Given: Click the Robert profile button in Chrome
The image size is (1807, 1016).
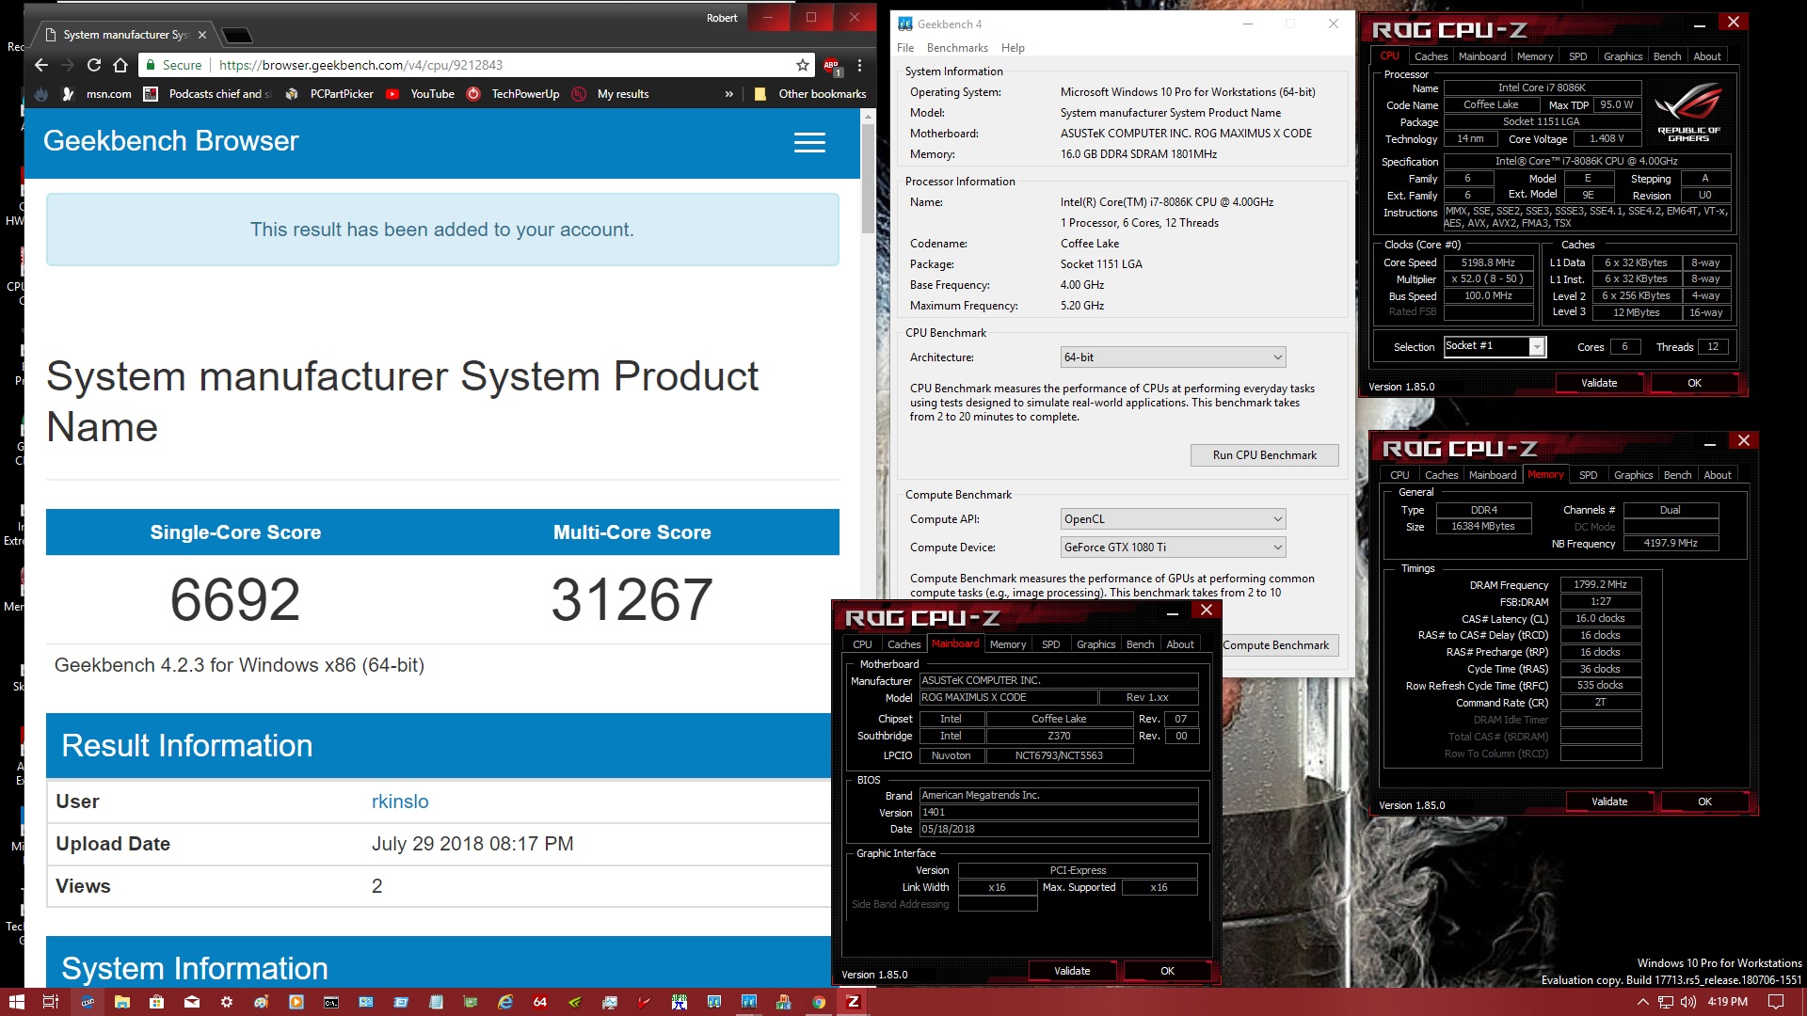Looking at the screenshot, I should coord(722,18).
